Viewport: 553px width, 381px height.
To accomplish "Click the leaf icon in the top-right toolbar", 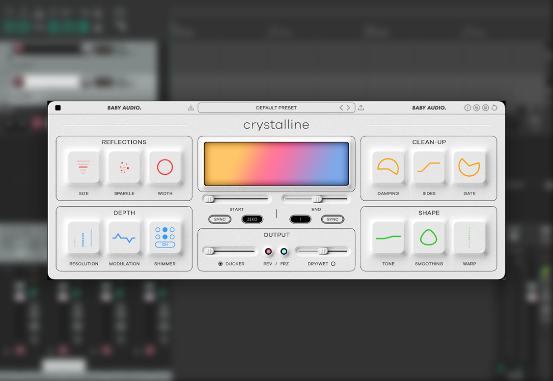I will (476, 108).
